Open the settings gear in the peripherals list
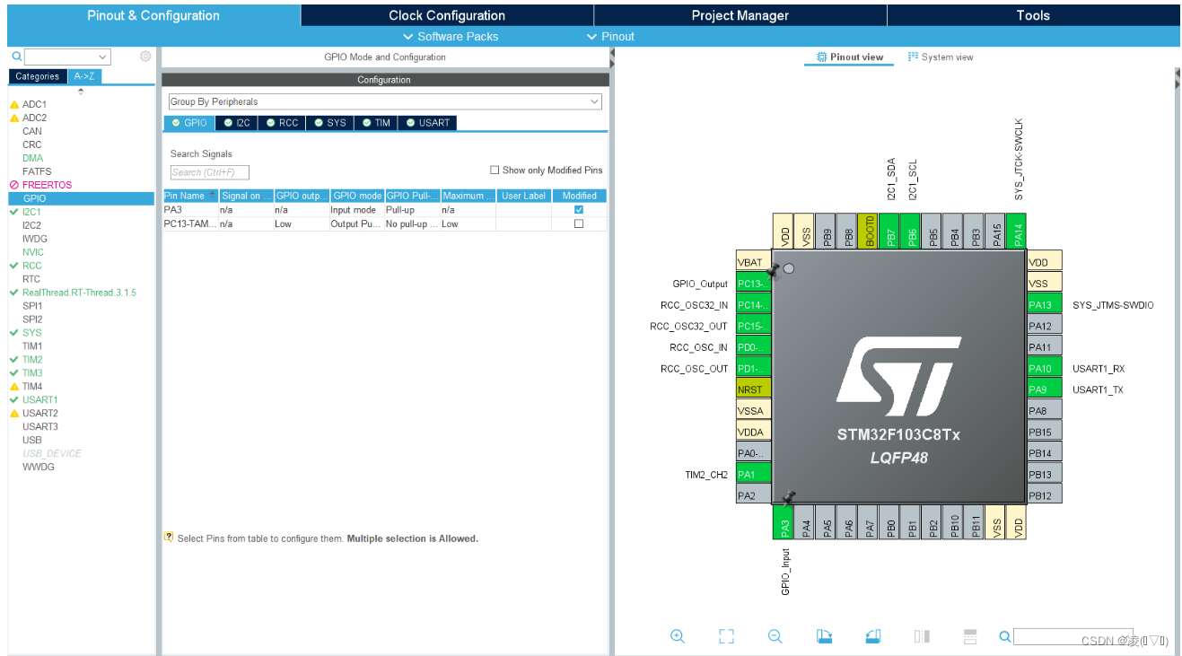Screen dimensions: 1182x656 (x=145, y=57)
